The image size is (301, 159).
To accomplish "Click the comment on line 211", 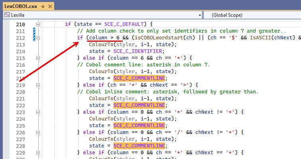I will 182,31.
